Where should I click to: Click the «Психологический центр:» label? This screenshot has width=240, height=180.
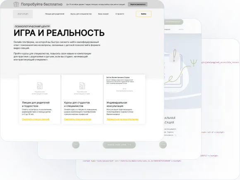32,26
